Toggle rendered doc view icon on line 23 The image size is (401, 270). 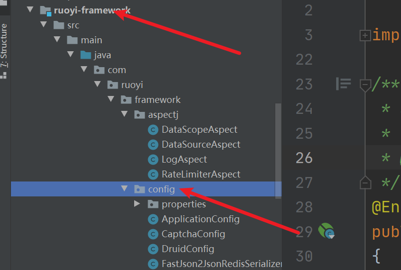343,84
